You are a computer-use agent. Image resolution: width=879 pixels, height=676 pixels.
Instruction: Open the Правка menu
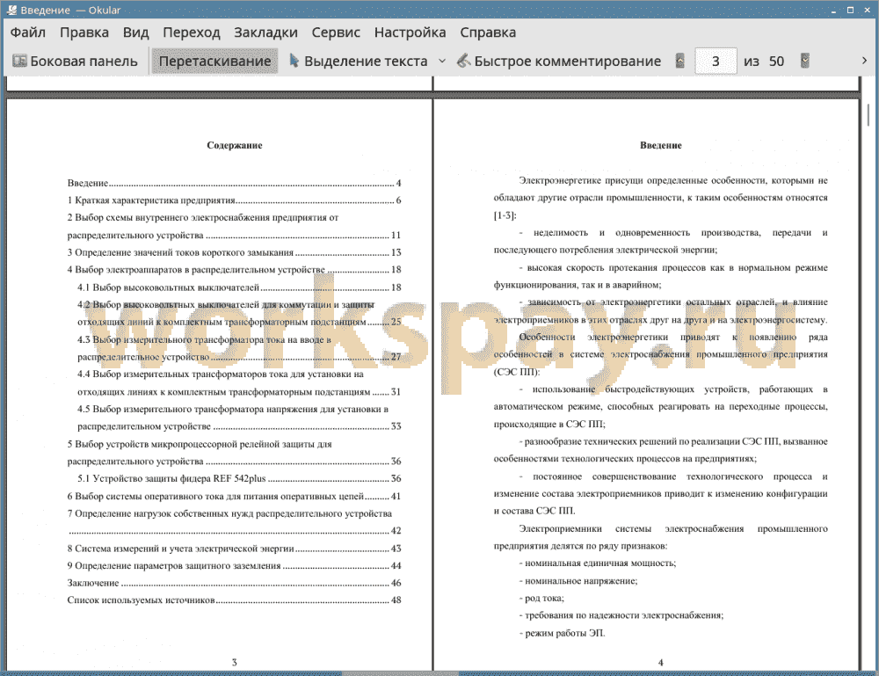coord(84,33)
